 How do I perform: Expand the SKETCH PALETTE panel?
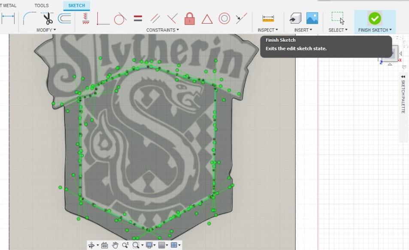coord(403,77)
